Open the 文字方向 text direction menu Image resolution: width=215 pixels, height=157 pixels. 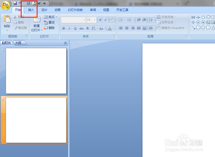click(x=166, y=17)
